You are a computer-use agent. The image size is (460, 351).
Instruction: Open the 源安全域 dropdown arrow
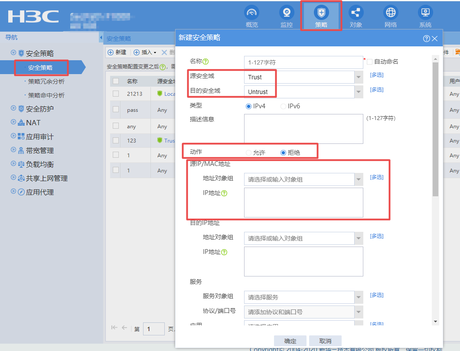(359, 77)
